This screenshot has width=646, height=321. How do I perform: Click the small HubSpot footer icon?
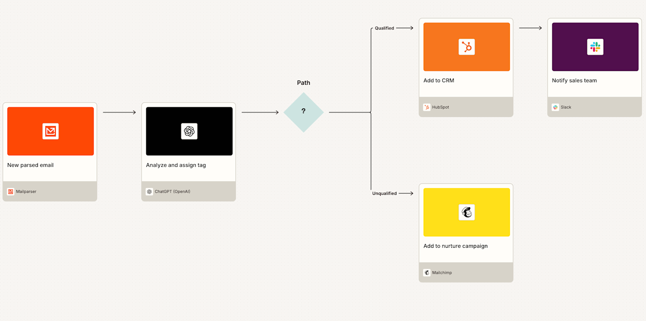pos(427,107)
